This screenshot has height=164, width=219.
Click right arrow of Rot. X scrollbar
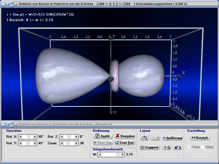tap(35, 137)
